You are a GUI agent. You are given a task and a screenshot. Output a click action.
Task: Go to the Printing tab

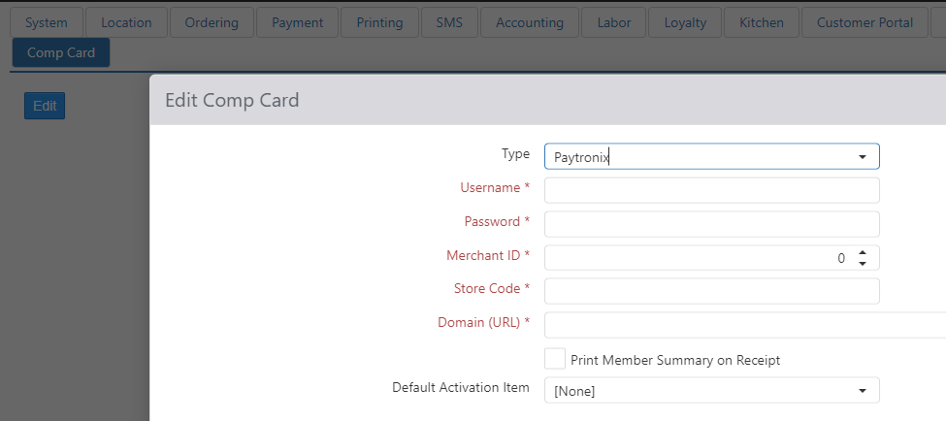(x=379, y=23)
